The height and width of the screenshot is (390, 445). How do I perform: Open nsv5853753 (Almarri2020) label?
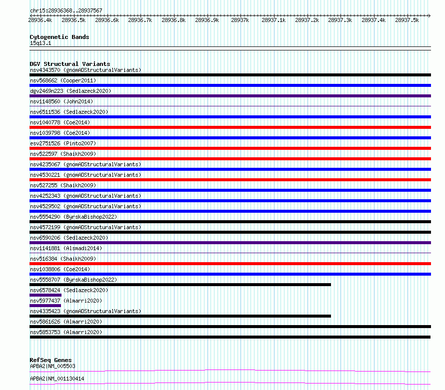tap(66, 332)
